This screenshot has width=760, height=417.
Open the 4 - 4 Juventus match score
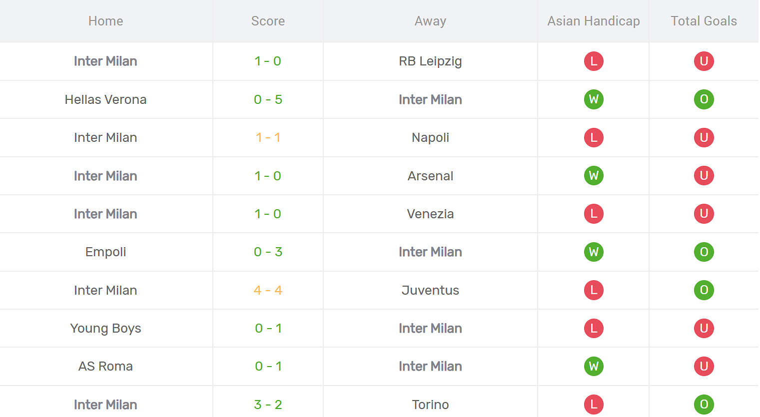pos(268,290)
